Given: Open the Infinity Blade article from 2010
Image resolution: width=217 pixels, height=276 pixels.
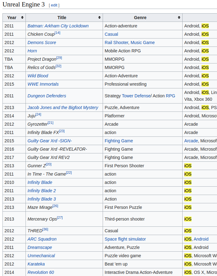Looking at the screenshot, I should (40, 182).
